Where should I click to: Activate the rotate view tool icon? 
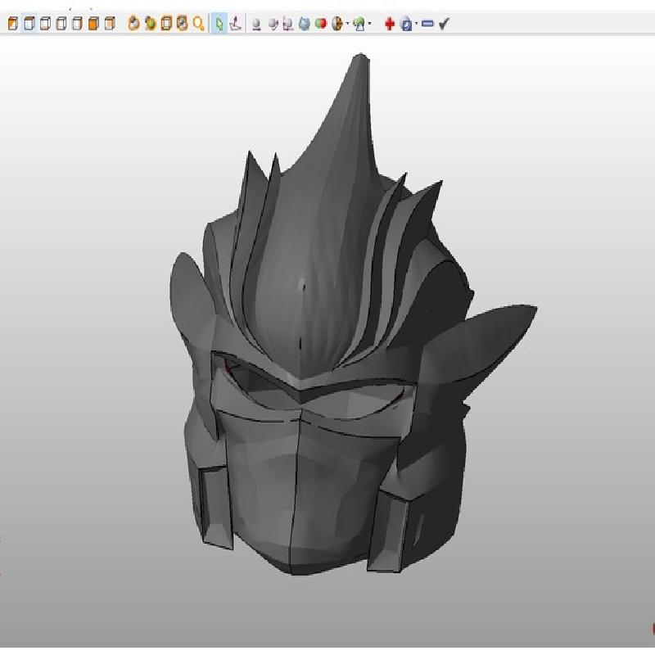(133, 24)
